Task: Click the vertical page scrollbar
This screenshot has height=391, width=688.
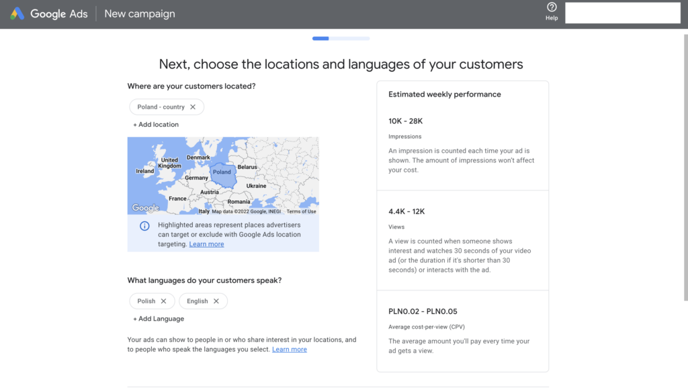Action: click(685, 168)
